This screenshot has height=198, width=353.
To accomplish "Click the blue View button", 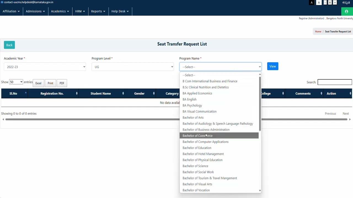I will click(x=273, y=66).
